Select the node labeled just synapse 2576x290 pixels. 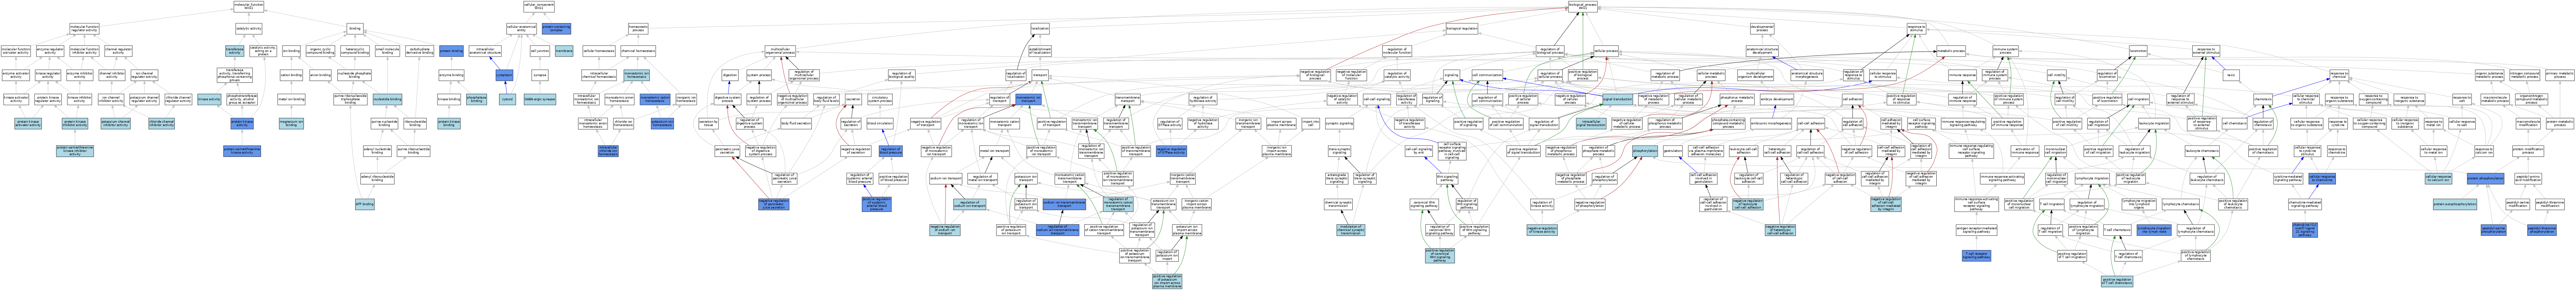tap(540, 75)
